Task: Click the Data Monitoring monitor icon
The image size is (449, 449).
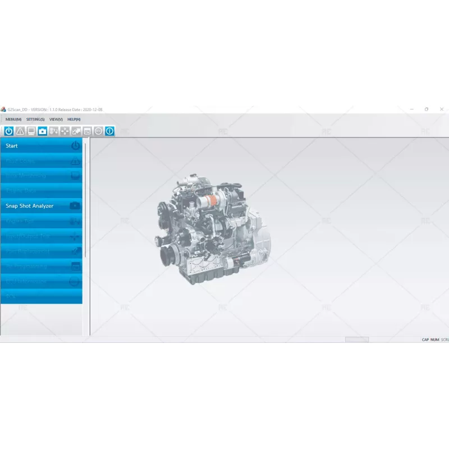Action: pyautogui.click(x=30, y=131)
